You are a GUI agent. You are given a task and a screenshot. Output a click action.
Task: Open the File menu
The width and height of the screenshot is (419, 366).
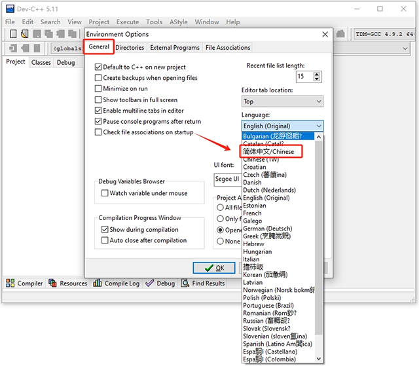click(x=10, y=22)
